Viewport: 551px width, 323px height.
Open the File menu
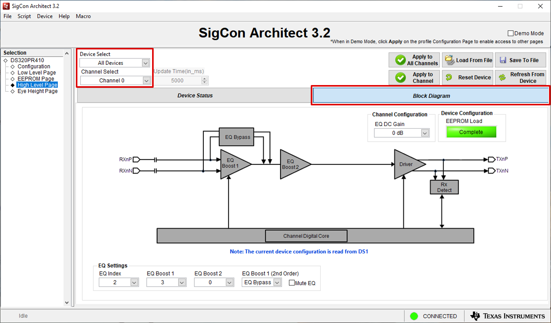[x=8, y=16]
